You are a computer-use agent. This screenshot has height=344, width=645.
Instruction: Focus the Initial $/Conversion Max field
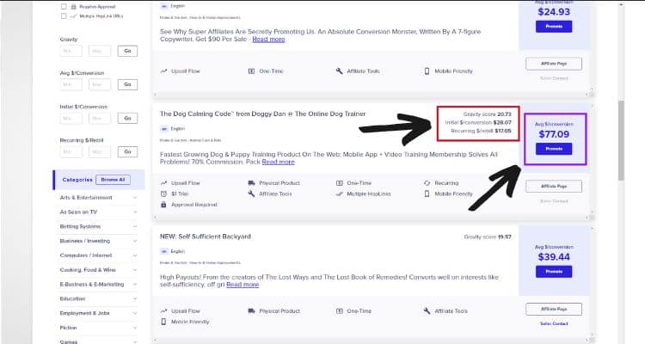pos(100,118)
